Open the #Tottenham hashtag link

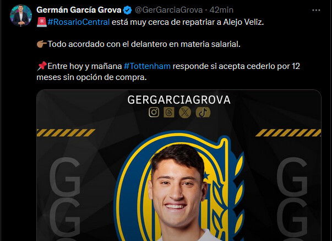tap(147, 66)
